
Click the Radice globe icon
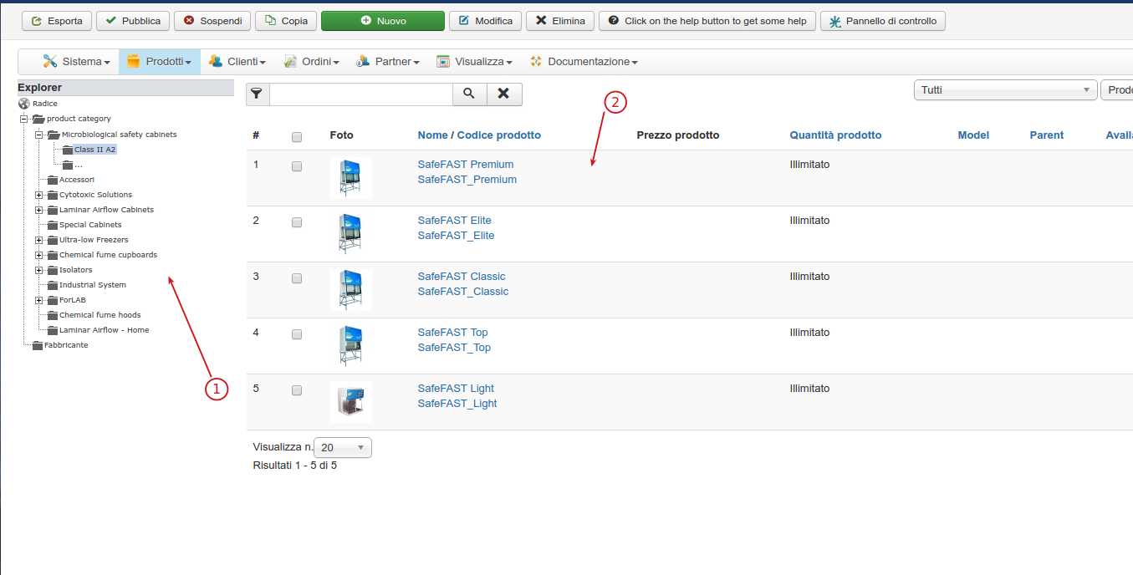coord(23,104)
